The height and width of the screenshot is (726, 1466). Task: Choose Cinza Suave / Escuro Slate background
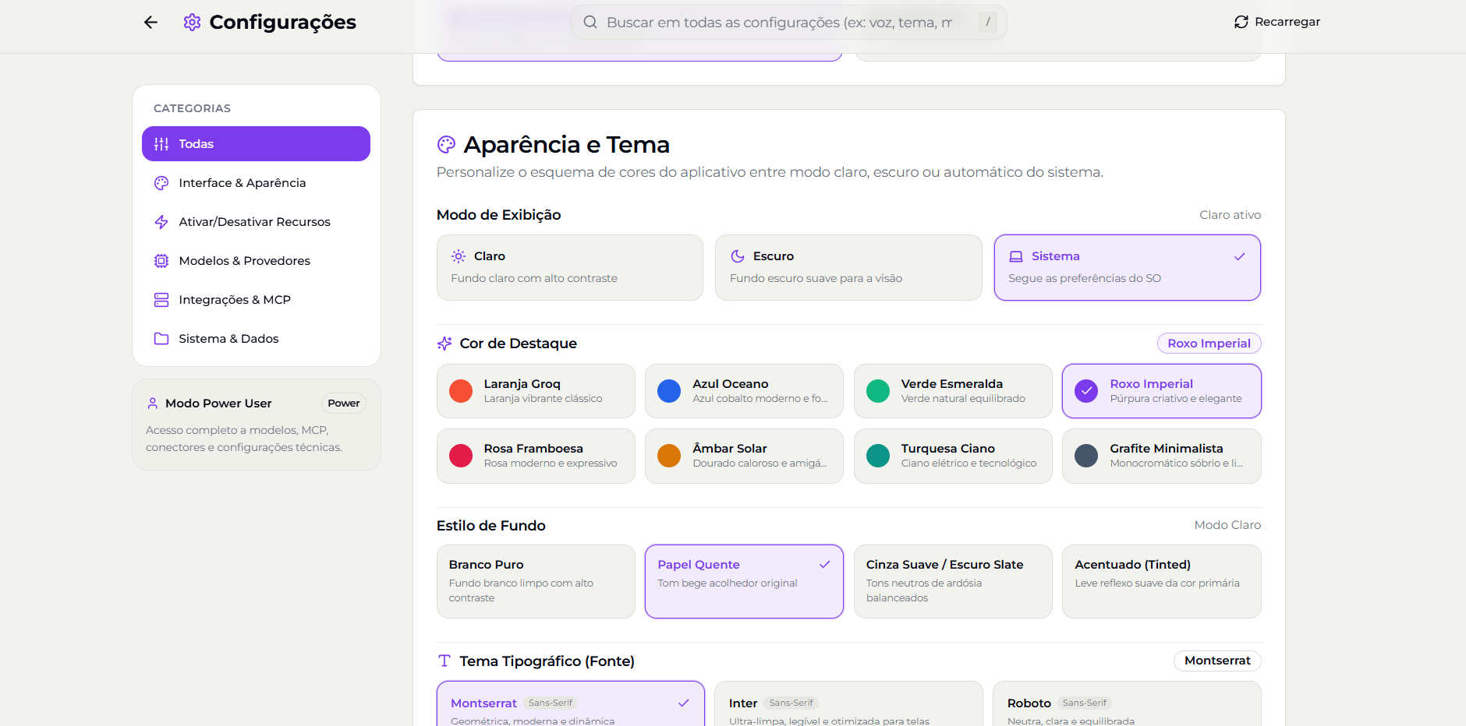tap(953, 581)
